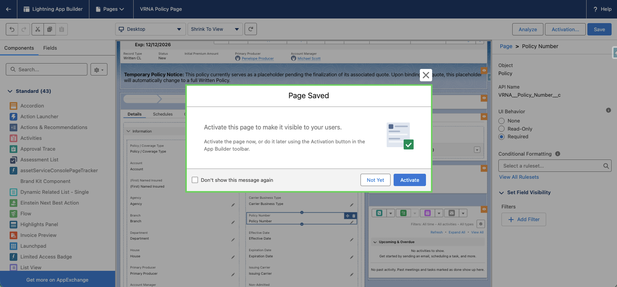
Task: Switch to the Components tab
Action: [x=19, y=48]
